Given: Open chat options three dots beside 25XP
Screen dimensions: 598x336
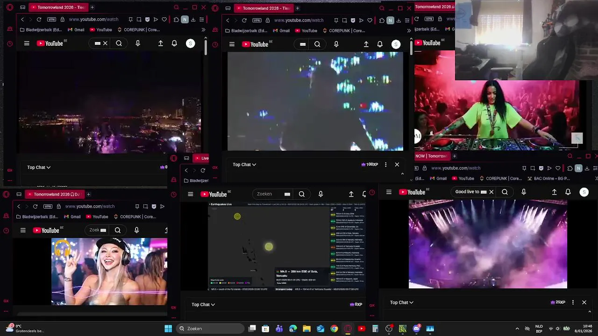Looking at the screenshot, I should click(x=573, y=302).
